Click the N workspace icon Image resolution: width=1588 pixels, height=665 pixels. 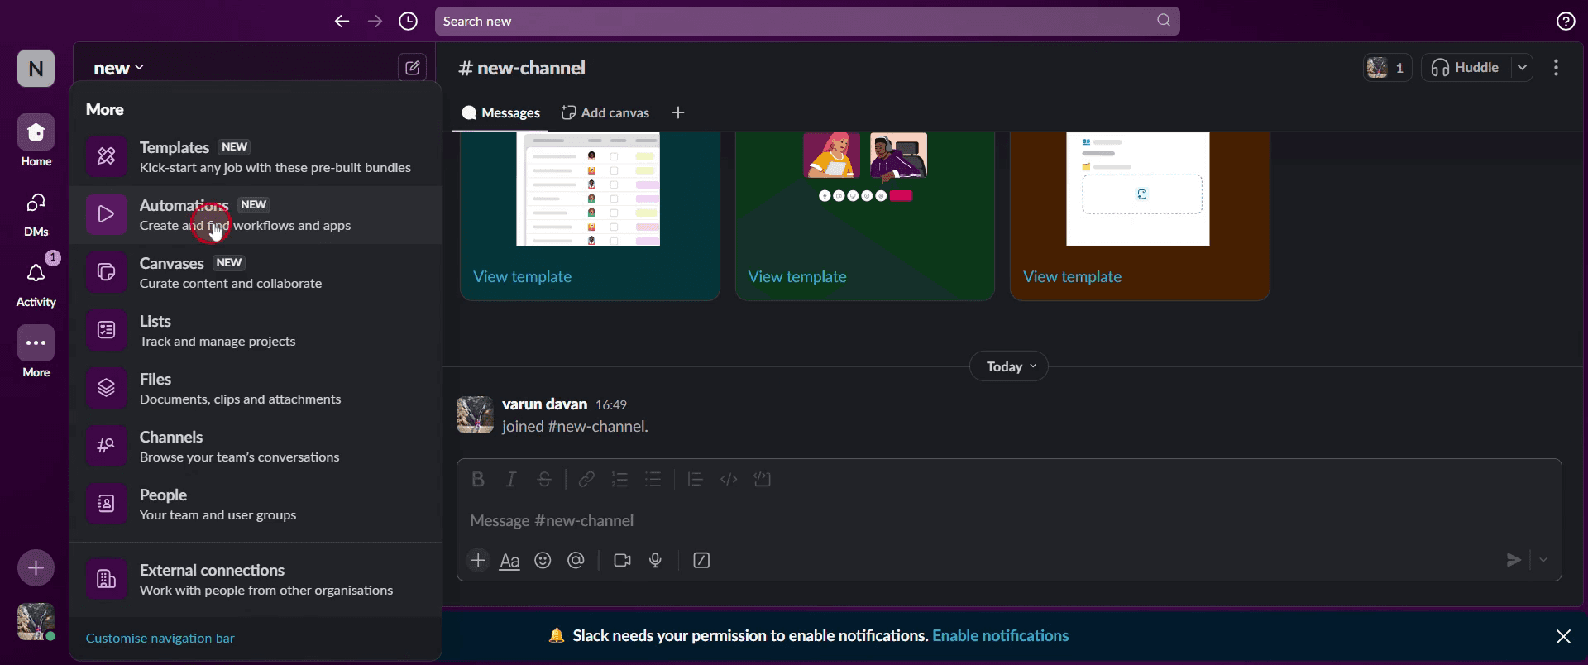click(x=36, y=68)
